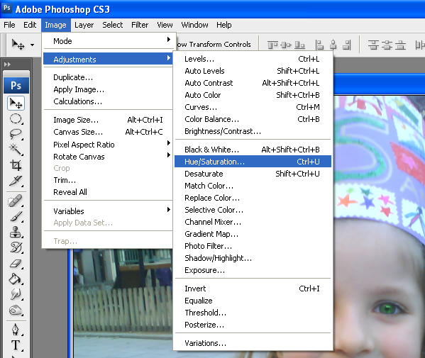This screenshot has width=425, height=358.
Task: Select the Brush tool
Action: pos(16,216)
